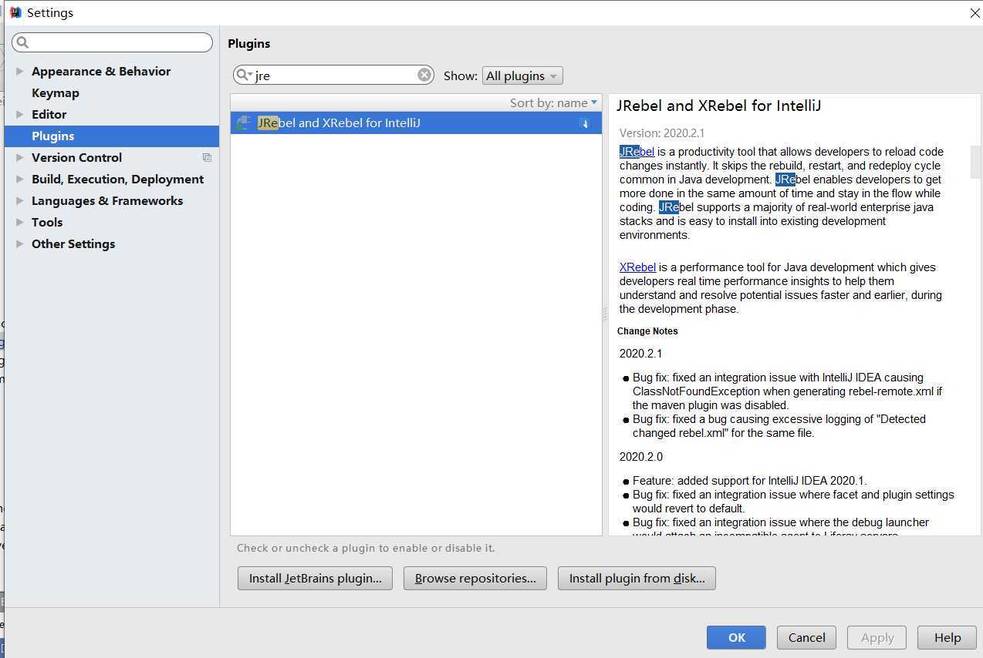Focus the settings search field

(112, 42)
